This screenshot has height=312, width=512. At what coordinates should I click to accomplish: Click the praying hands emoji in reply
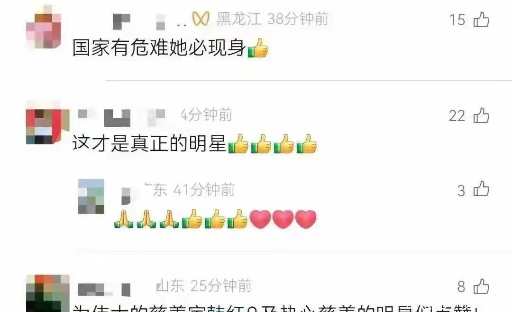point(146,219)
